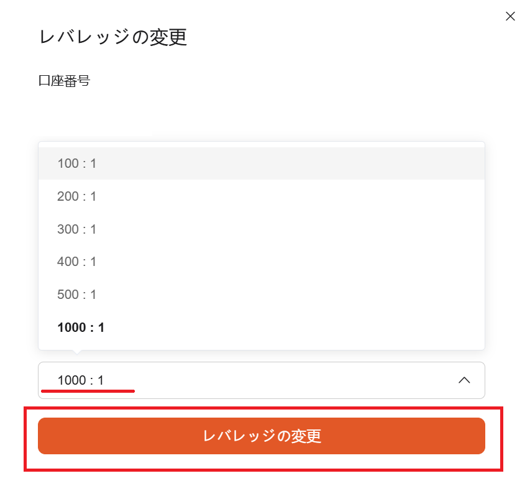Click the selected 1000 : 1 value text
The width and height of the screenshot is (530, 481).
click(81, 380)
